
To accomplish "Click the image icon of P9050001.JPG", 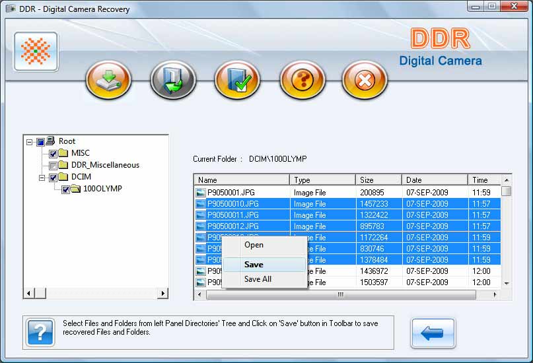I will pyautogui.click(x=201, y=193).
